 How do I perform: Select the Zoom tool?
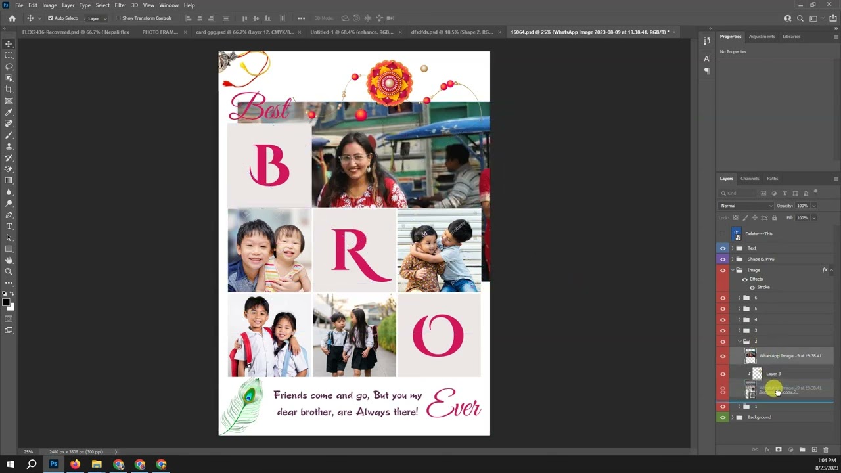tap(9, 271)
